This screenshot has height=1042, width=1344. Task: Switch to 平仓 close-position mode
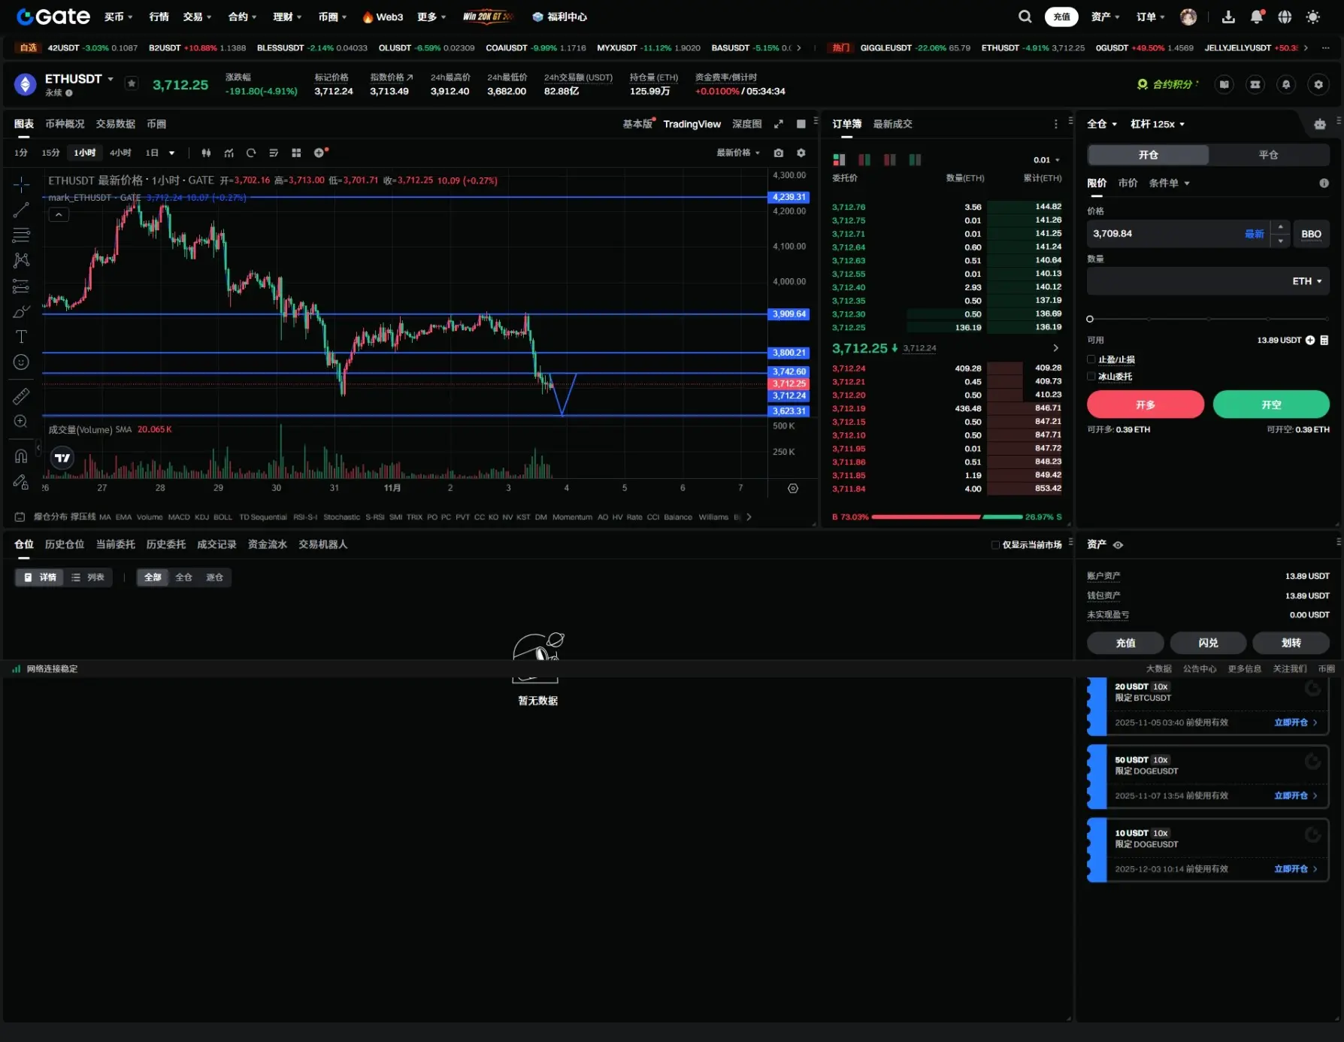click(1269, 155)
